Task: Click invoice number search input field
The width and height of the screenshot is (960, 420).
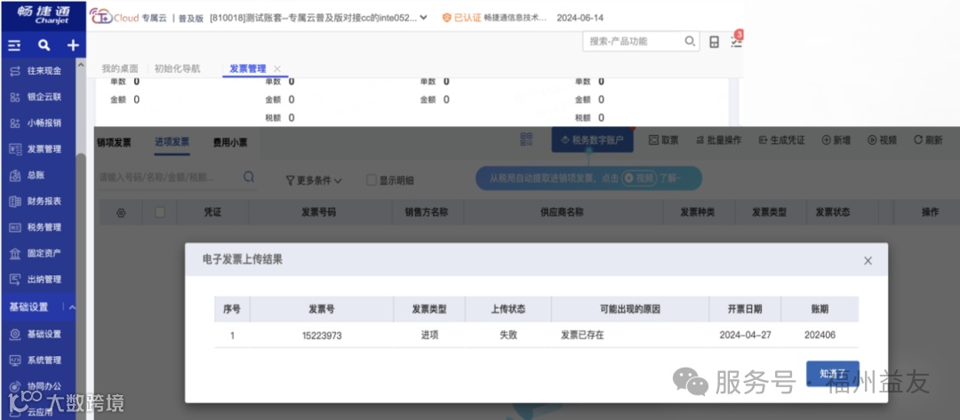Action: (168, 178)
